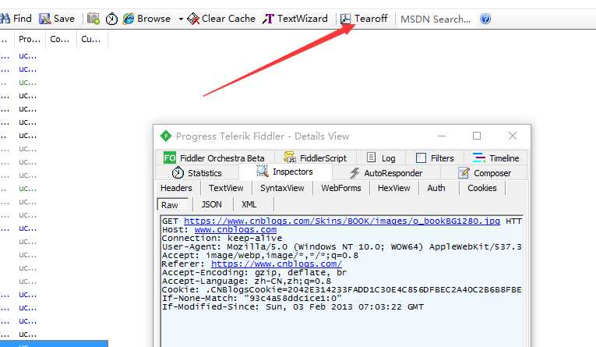Viewport: 596px width, 347px height.
Task: Click the o_bookBG1280.jpg request URL link
Action: tap(342, 221)
